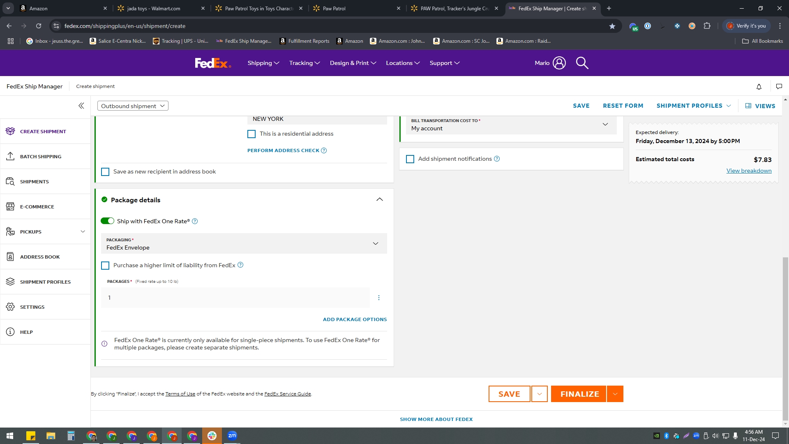Collapse the Package details section

click(x=380, y=199)
